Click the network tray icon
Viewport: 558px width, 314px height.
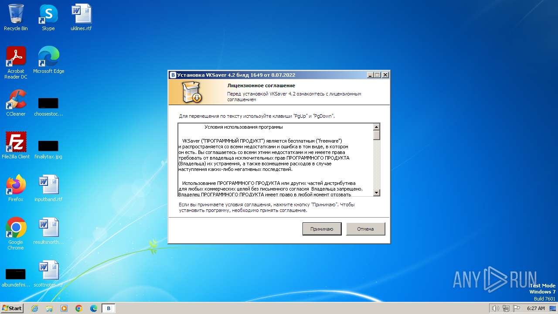click(506, 308)
